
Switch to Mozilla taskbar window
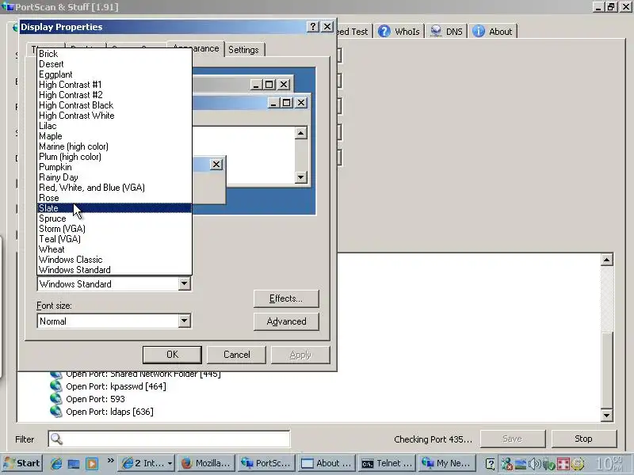point(206,463)
